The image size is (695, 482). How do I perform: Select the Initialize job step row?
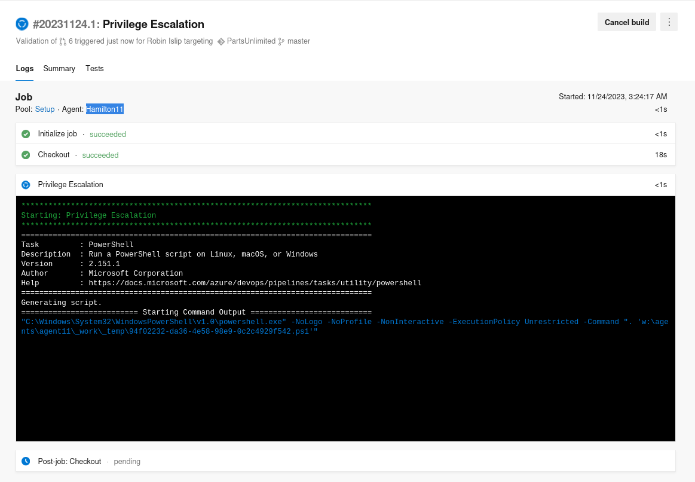tap(345, 134)
